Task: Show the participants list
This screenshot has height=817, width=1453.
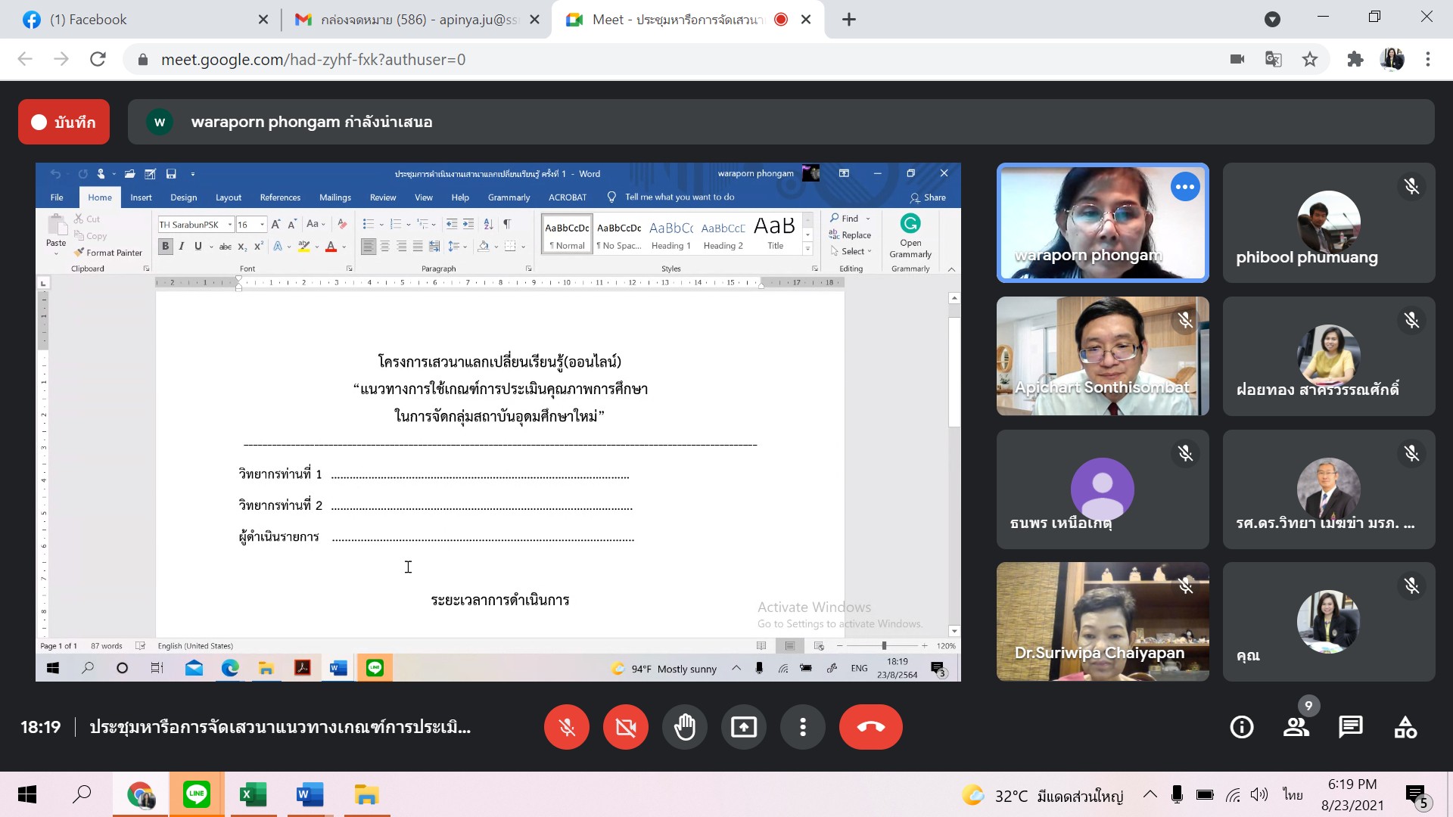Action: [x=1296, y=727]
